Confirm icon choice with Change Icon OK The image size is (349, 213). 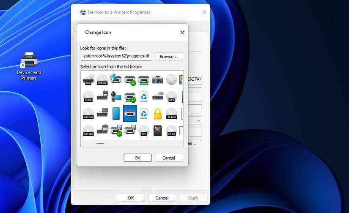pos(137,158)
